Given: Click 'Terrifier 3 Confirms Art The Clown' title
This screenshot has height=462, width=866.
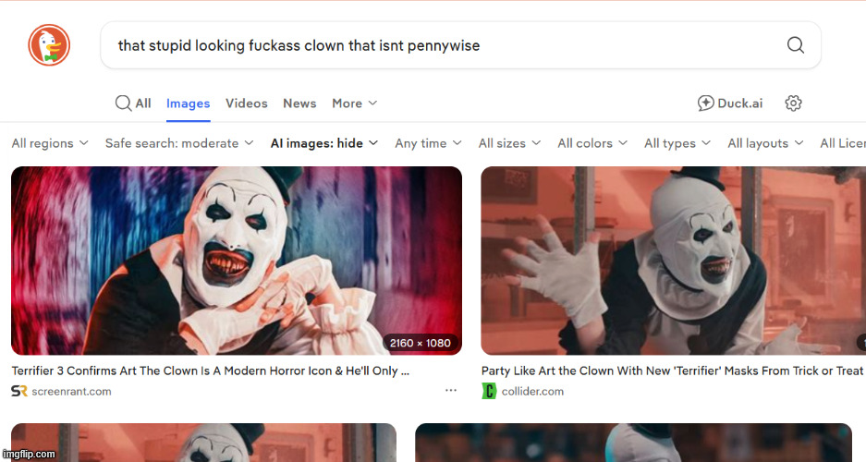Looking at the screenshot, I should [x=211, y=371].
